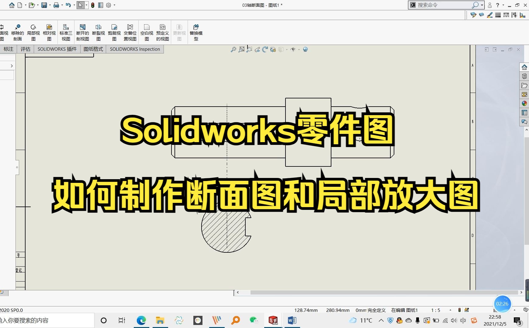Expand the Print dropdown arrow

pyautogui.click(x=62, y=5)
